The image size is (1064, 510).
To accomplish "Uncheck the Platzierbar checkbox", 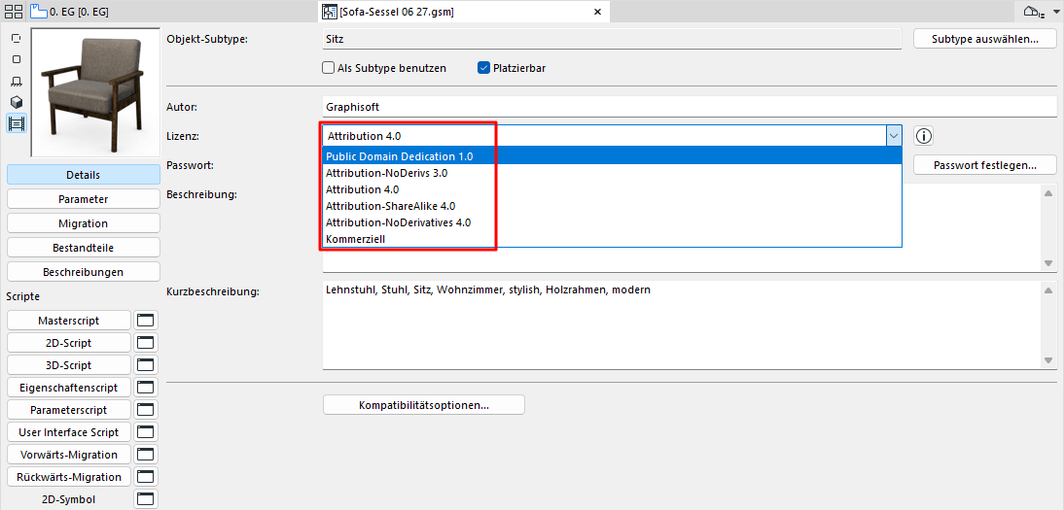I will [483, 68].
